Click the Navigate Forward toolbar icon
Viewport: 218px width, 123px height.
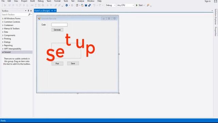(x=72, y=5)
